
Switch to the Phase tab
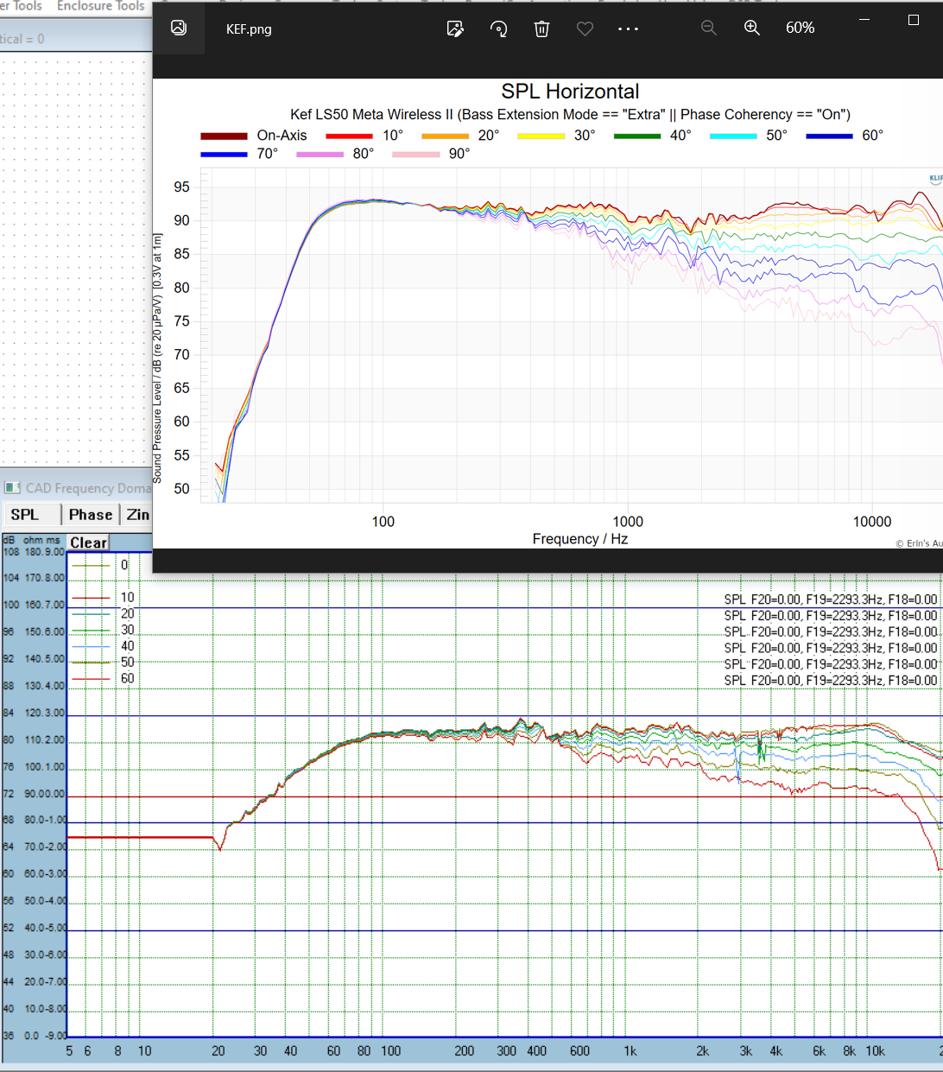pyautogui.click(x=91, y=515)
